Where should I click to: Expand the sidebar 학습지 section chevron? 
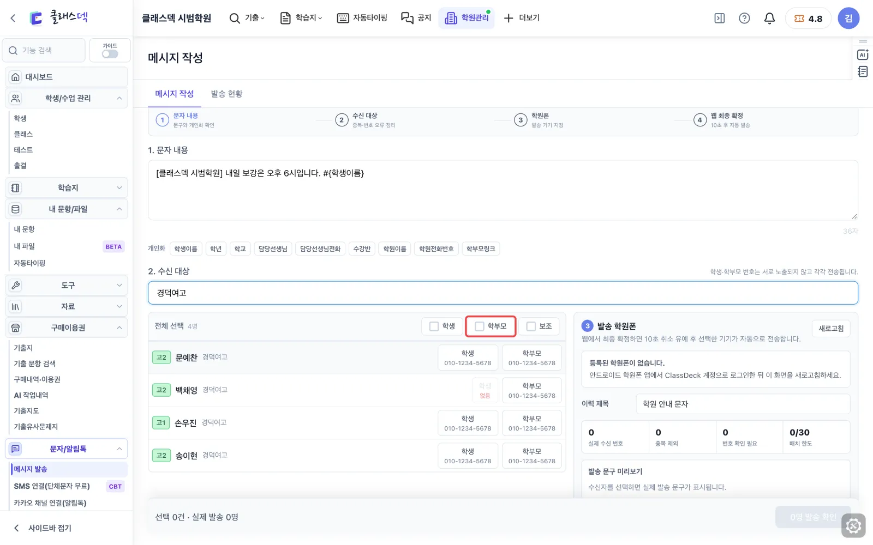(x=119, y=187)
